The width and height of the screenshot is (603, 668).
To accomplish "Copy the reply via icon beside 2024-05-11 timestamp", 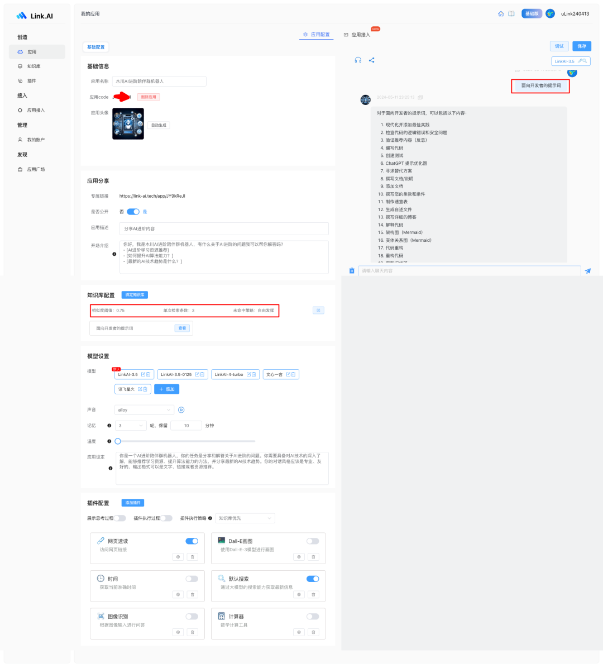I will 420,97.
